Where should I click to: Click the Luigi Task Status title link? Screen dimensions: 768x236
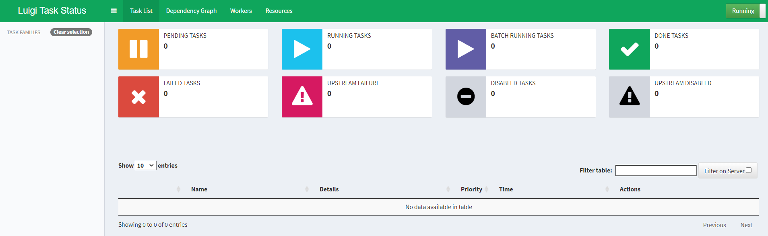point(52,10)
